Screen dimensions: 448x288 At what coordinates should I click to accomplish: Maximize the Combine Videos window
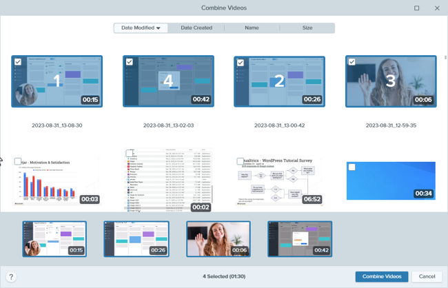click(x=416, y=8)
